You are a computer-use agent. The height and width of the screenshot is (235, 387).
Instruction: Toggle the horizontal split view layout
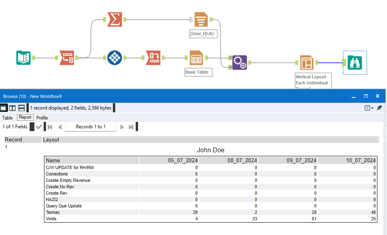tap(21, 108)
